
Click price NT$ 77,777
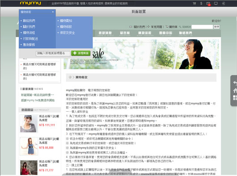46,170
